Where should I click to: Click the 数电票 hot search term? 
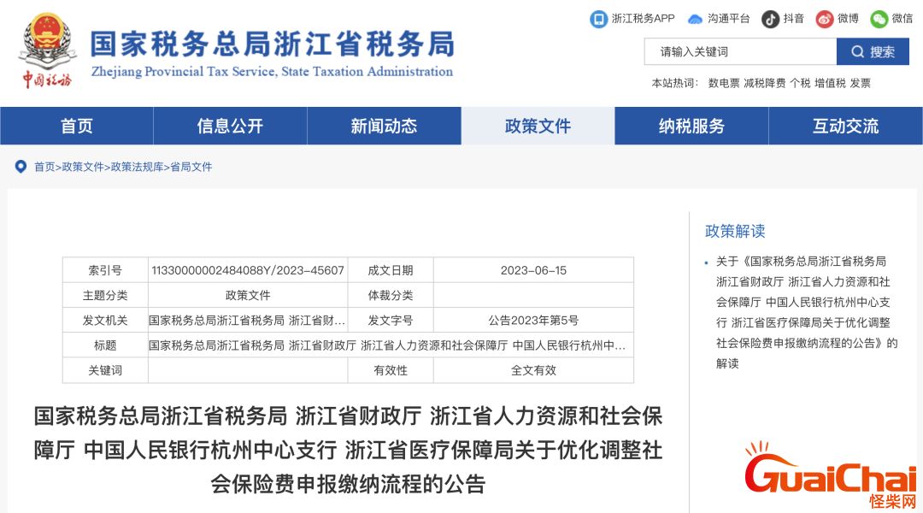tap(724, 83)
